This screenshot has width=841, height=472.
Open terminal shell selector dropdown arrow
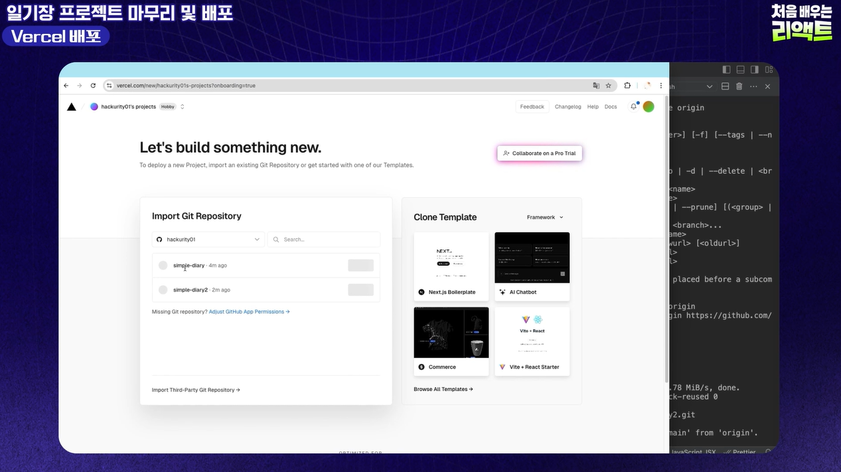710,86
